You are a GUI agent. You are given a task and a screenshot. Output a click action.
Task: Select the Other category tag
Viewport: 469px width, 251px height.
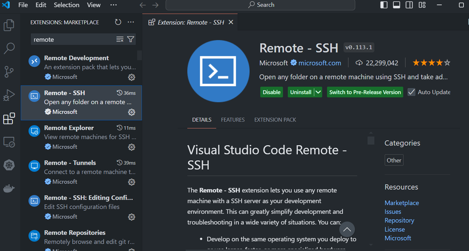tap(394, 160)
